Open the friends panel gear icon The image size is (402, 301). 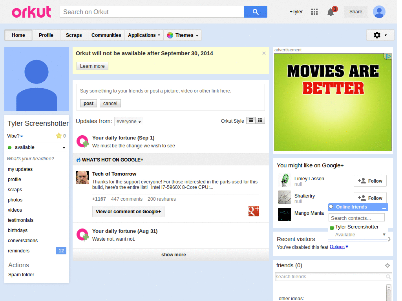(387, 266)
